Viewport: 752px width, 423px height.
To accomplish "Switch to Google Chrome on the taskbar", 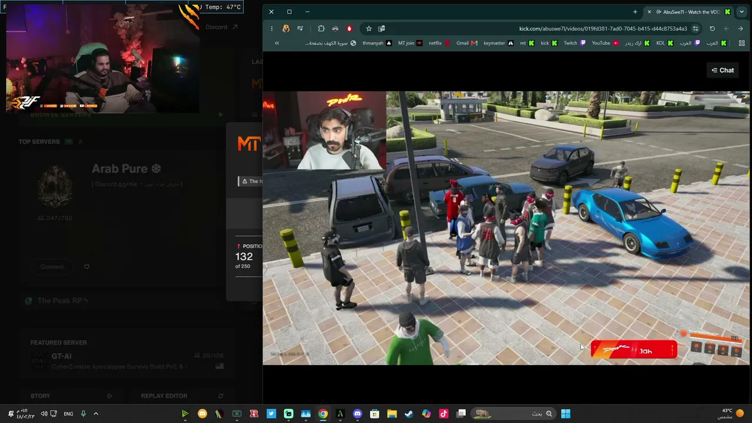I will pyautogui.click(x=323, y=414).
